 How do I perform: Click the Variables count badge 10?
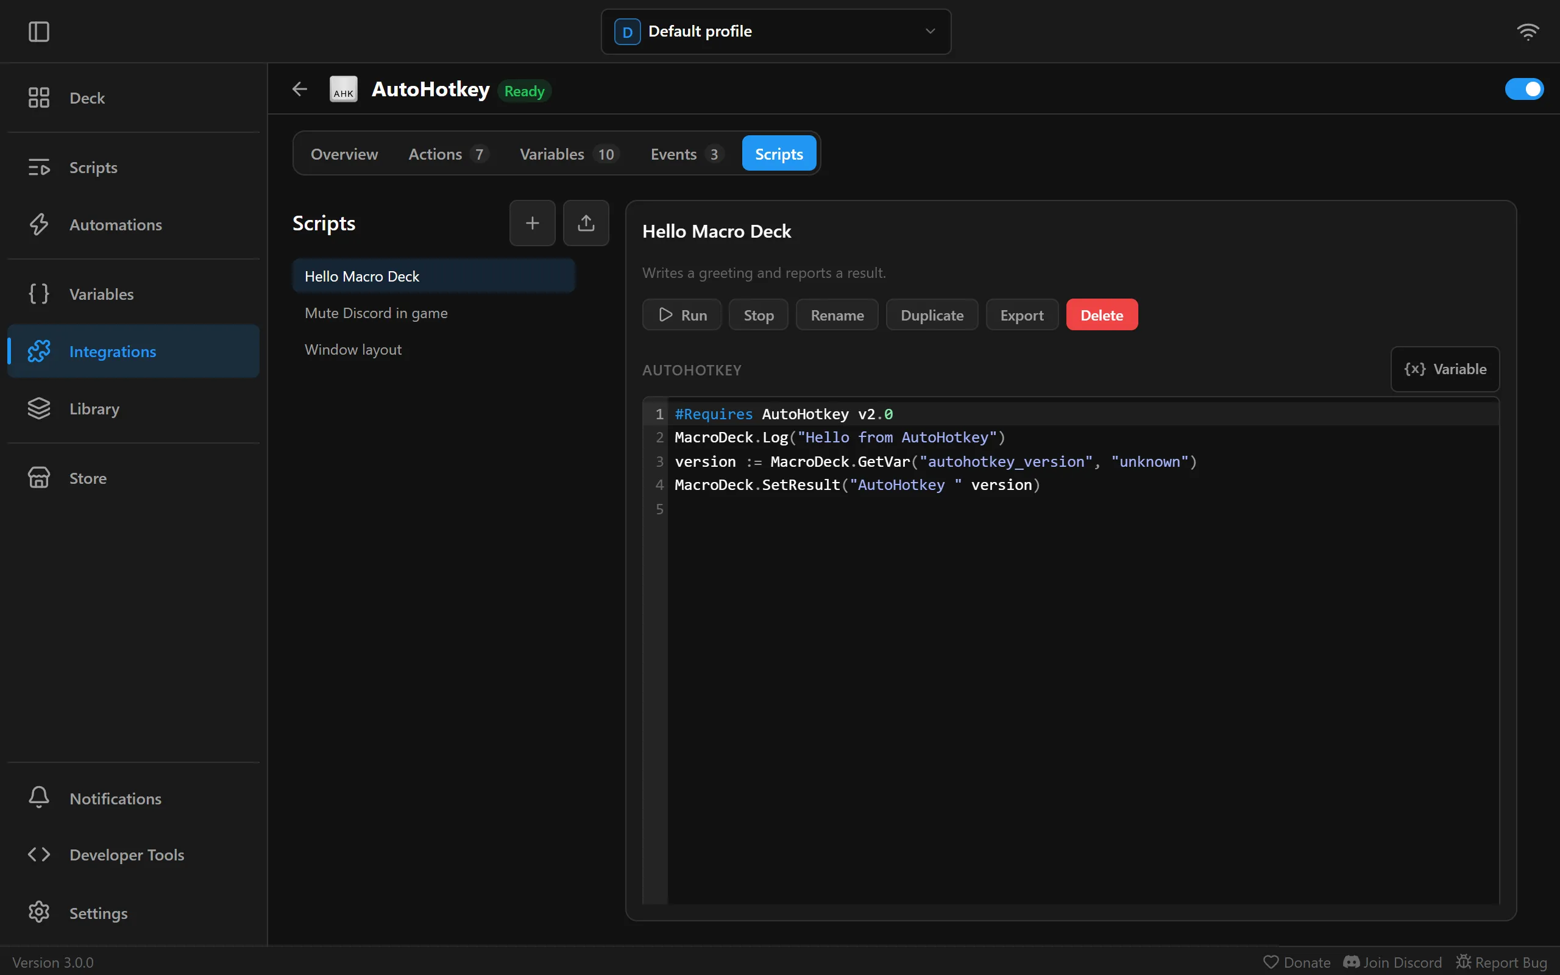[x=605, y=154]
